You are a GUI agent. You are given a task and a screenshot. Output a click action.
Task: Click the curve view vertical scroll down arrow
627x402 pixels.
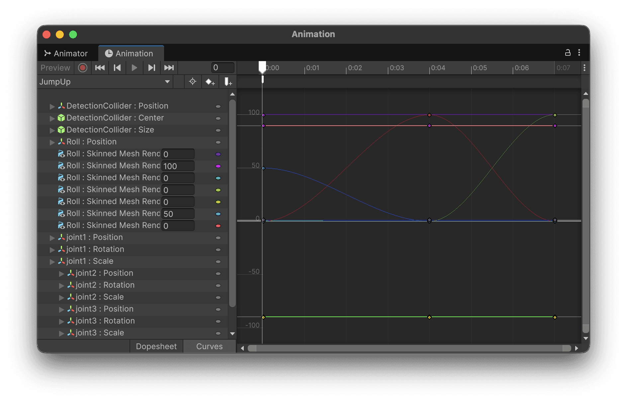pos(586,338)
